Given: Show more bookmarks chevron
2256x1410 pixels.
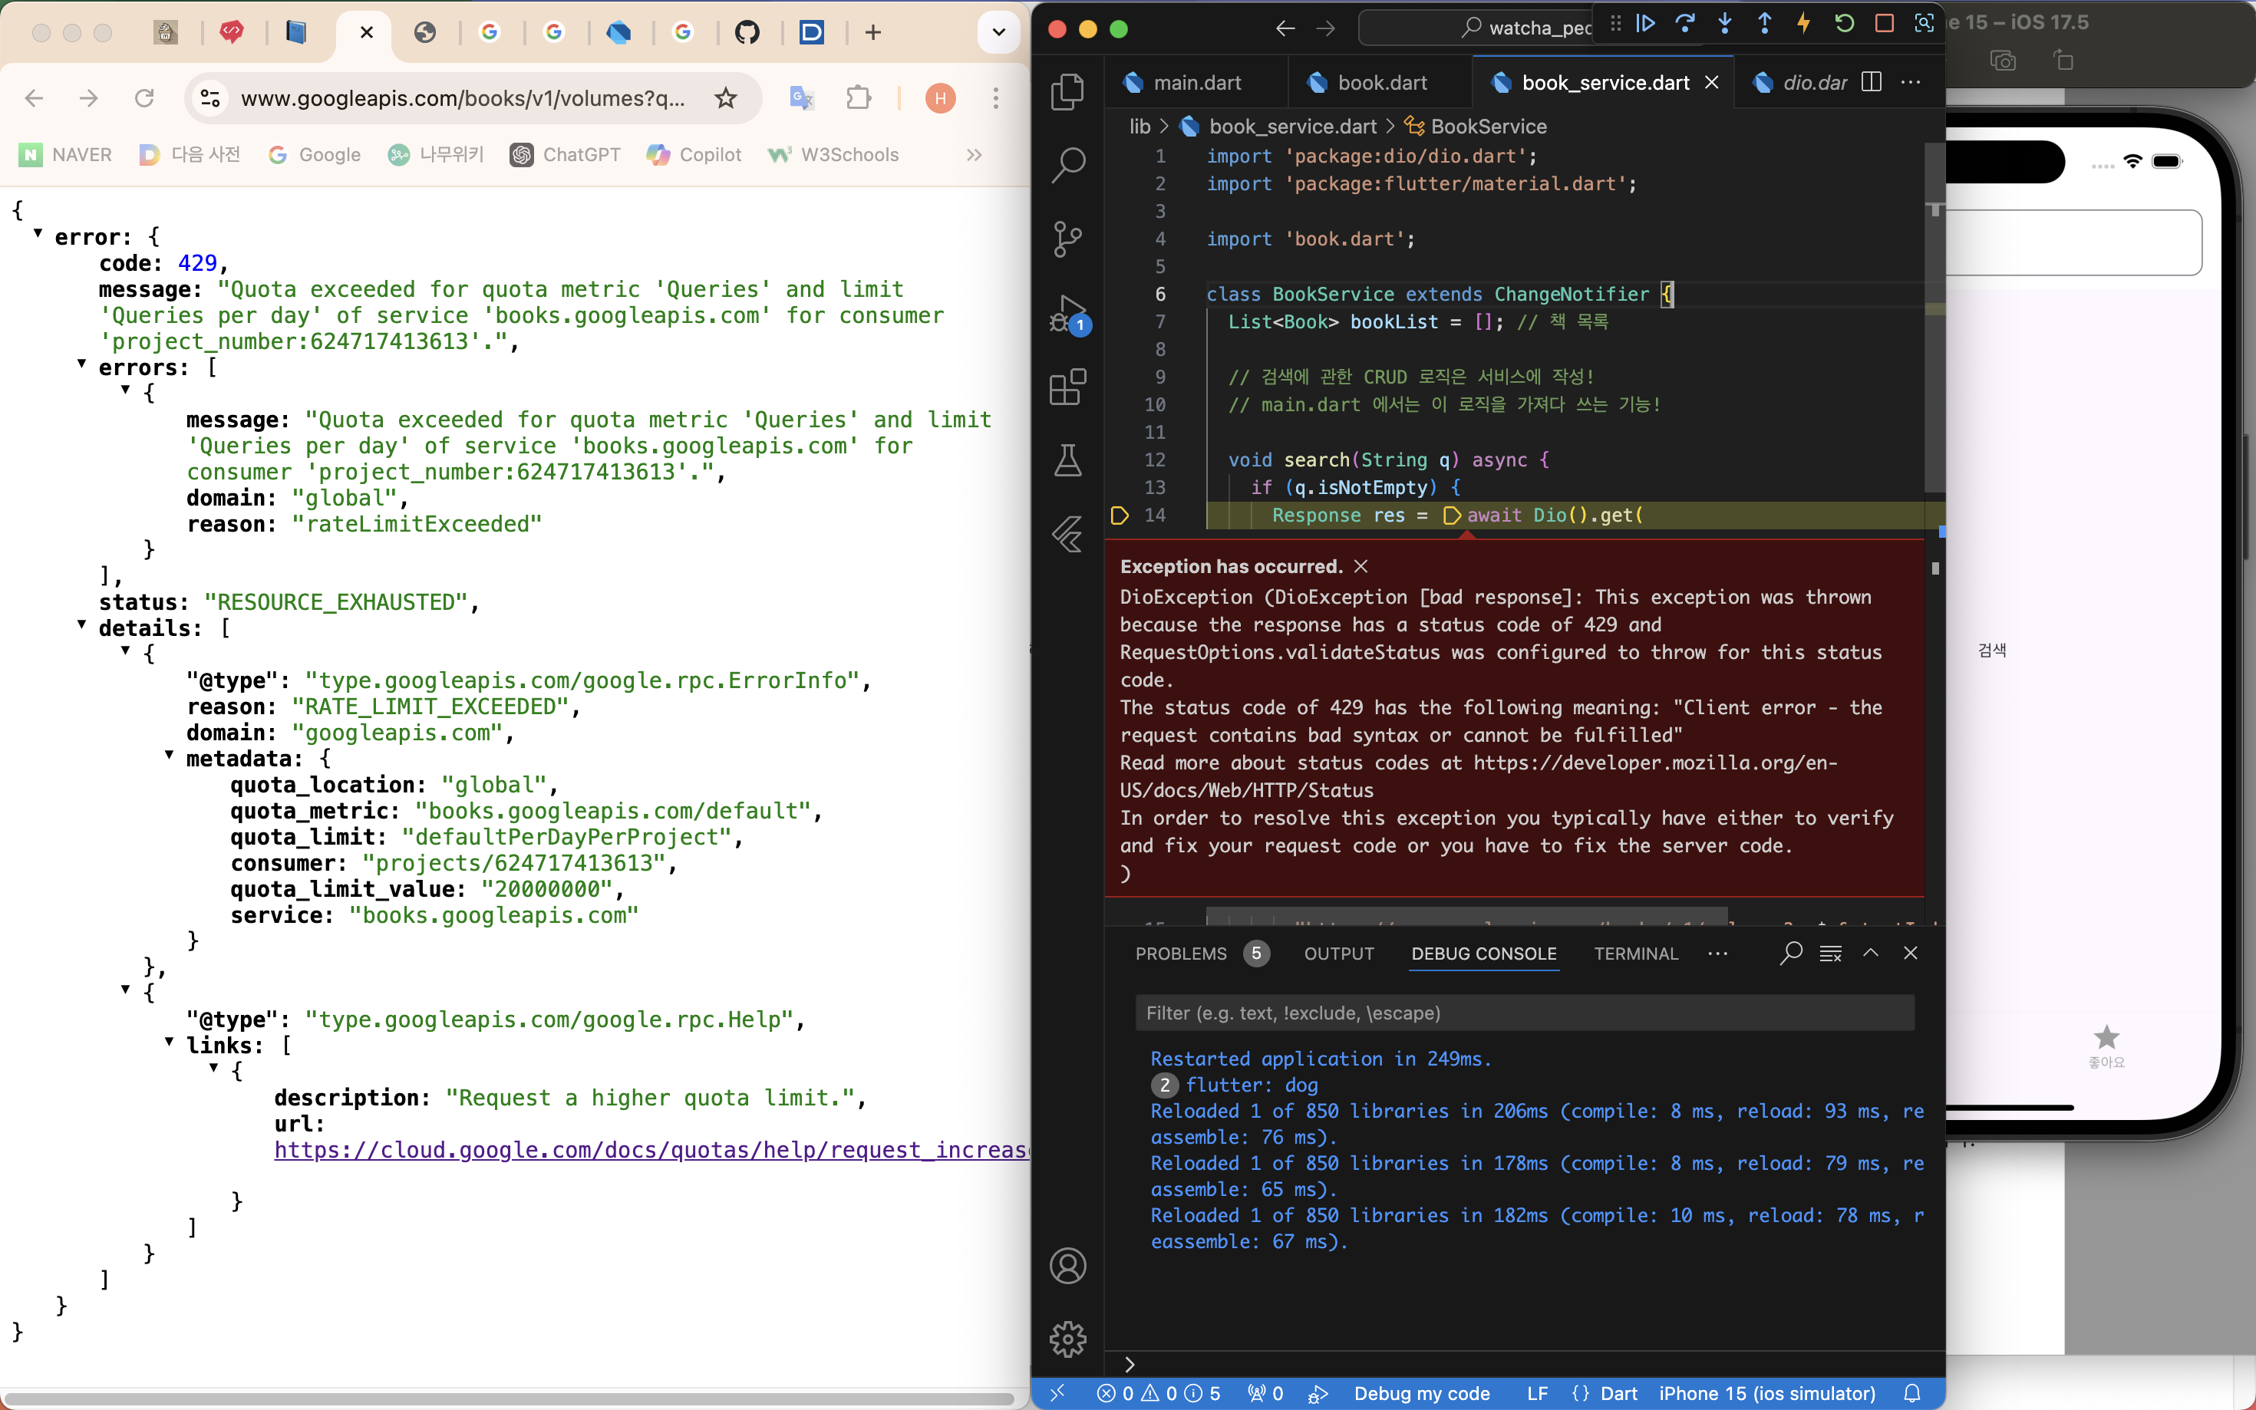Looking at the screenshot, I should click(x=974, y=155).
